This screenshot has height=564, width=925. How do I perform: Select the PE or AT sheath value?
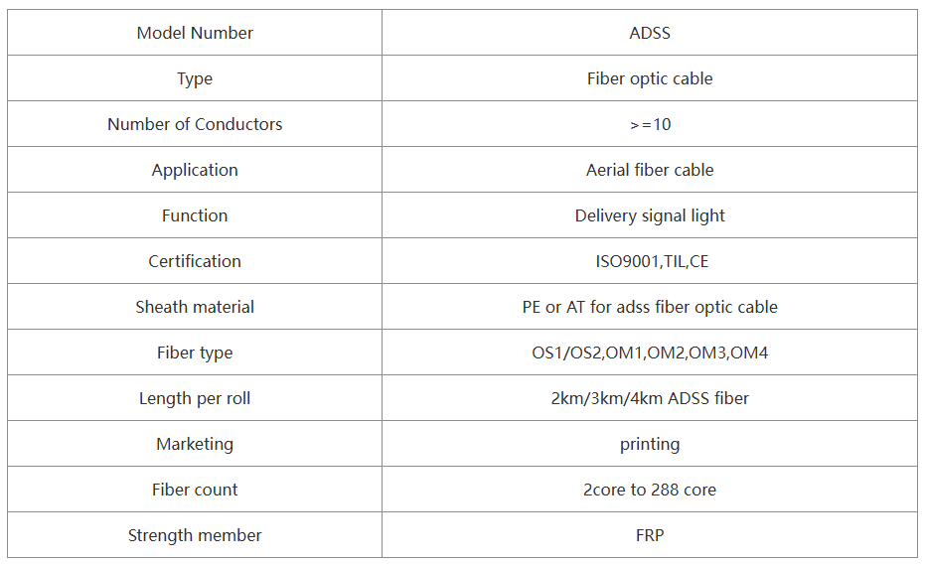click(x=650, y=307)
